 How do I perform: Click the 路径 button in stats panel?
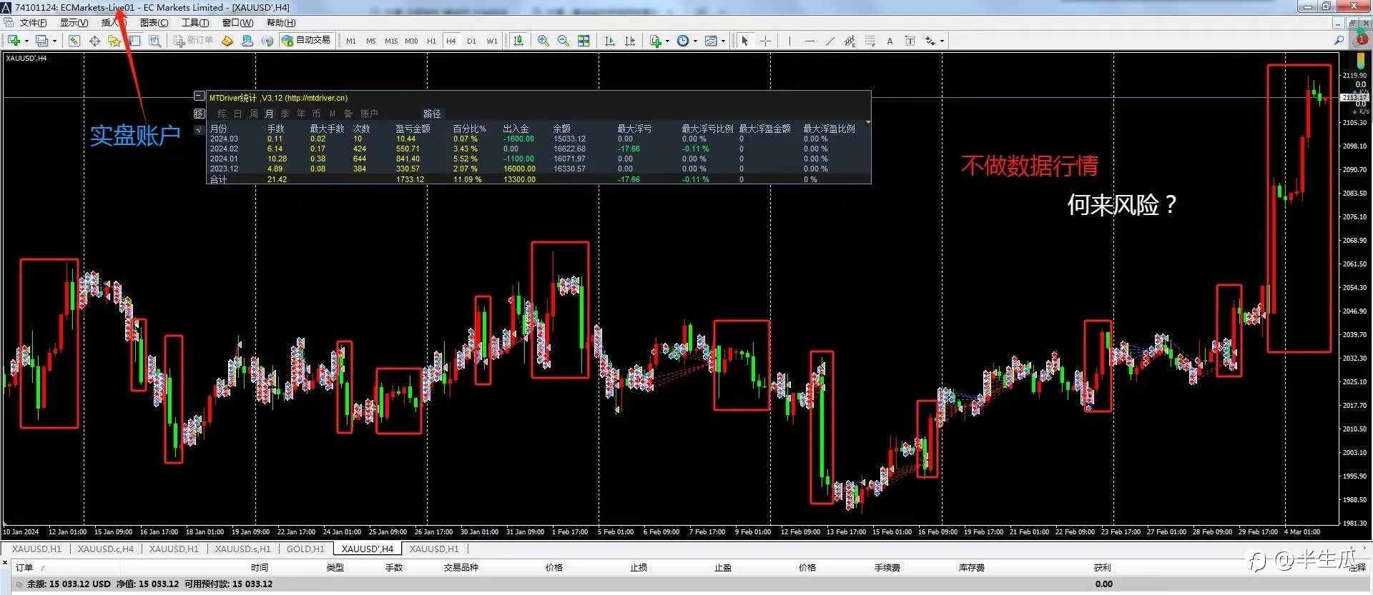point(432,114)
